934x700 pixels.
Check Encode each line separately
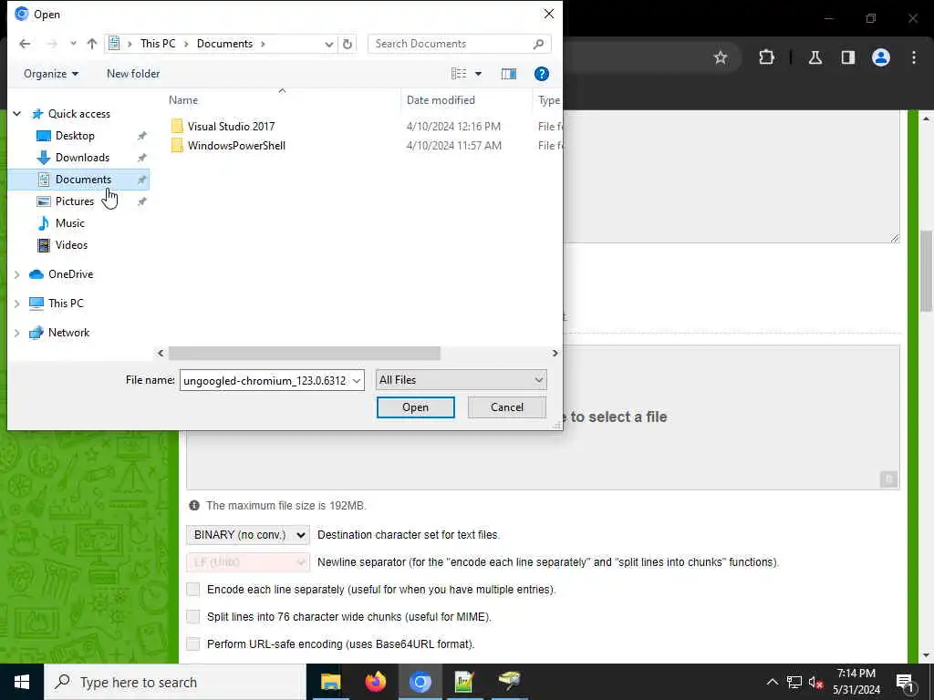tap(193, 590)
